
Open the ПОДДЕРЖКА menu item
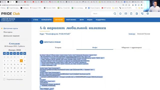[100, 20]
